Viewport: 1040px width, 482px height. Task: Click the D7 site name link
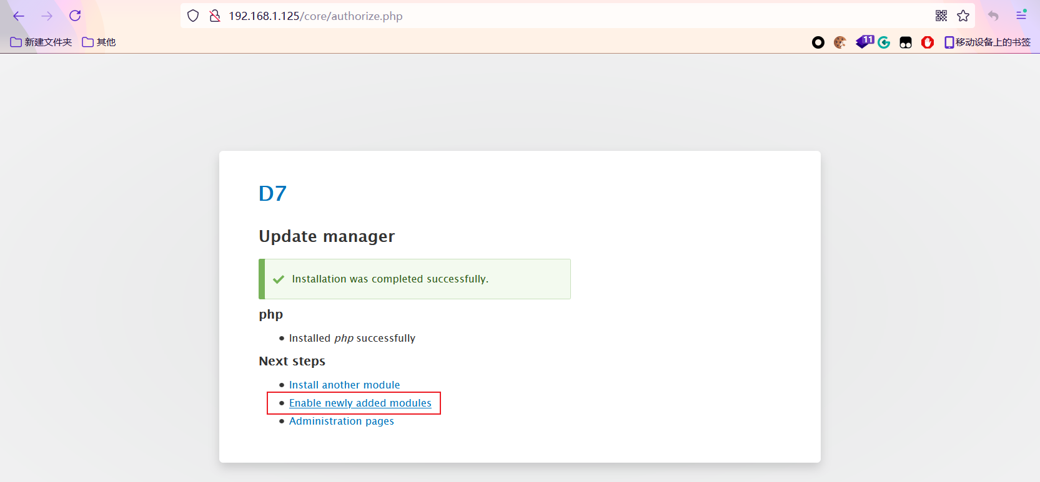(x=272, y=193)
